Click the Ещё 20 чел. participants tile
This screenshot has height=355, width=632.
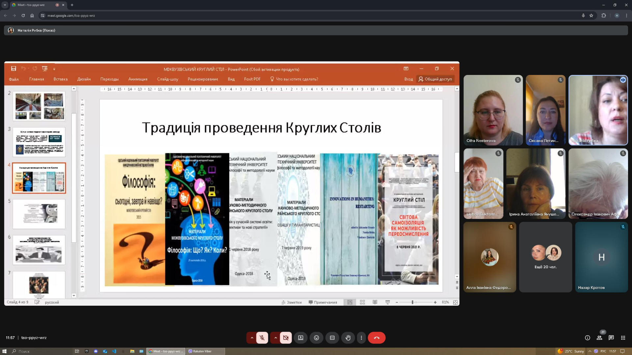[545, 257]
